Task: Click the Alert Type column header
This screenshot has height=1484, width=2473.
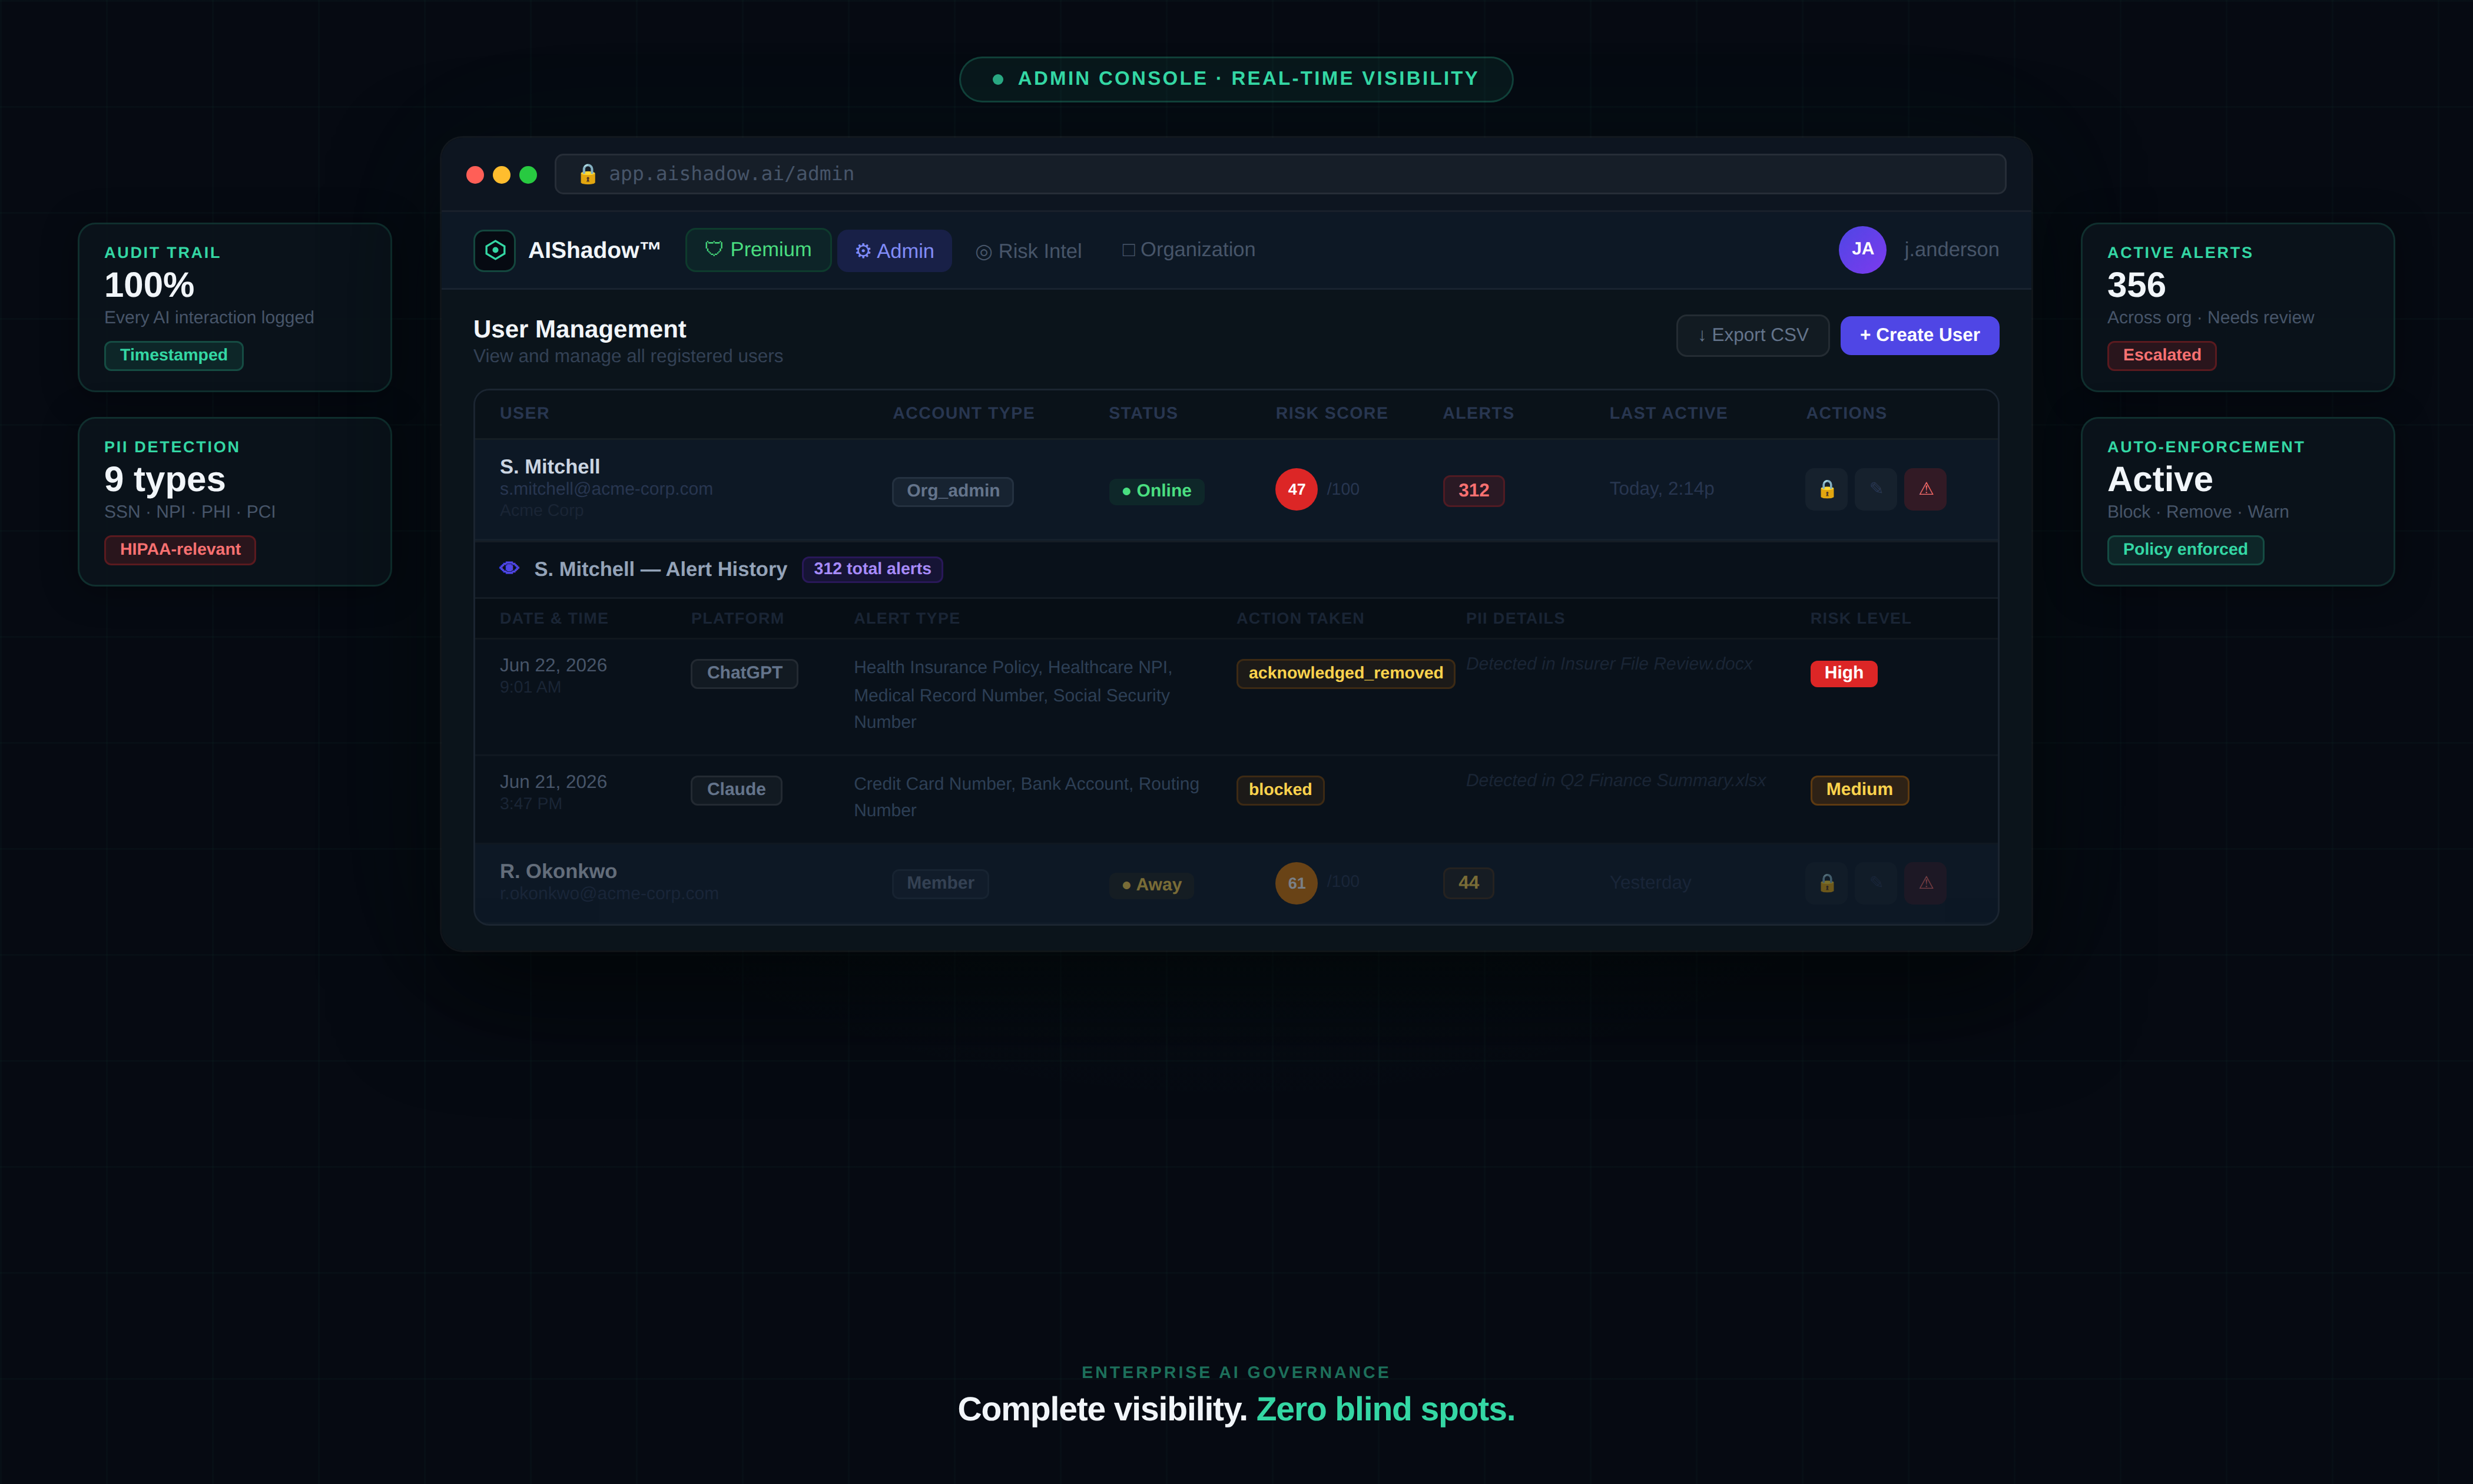Action: coord(907,619)
